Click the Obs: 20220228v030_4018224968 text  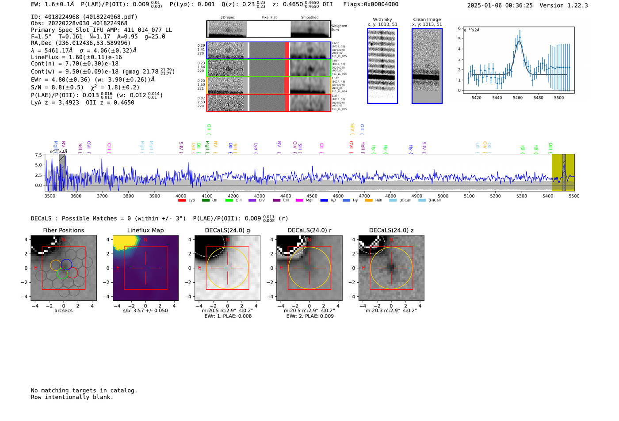79,23
